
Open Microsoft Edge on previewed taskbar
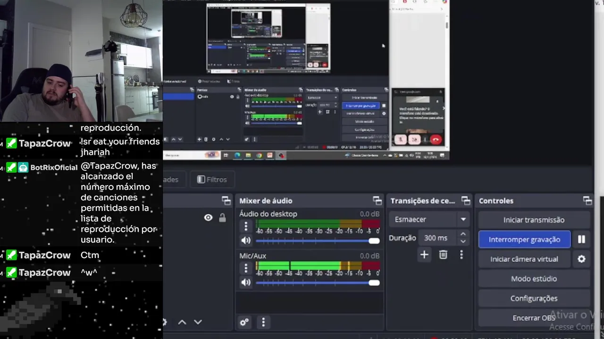point(237,155)
